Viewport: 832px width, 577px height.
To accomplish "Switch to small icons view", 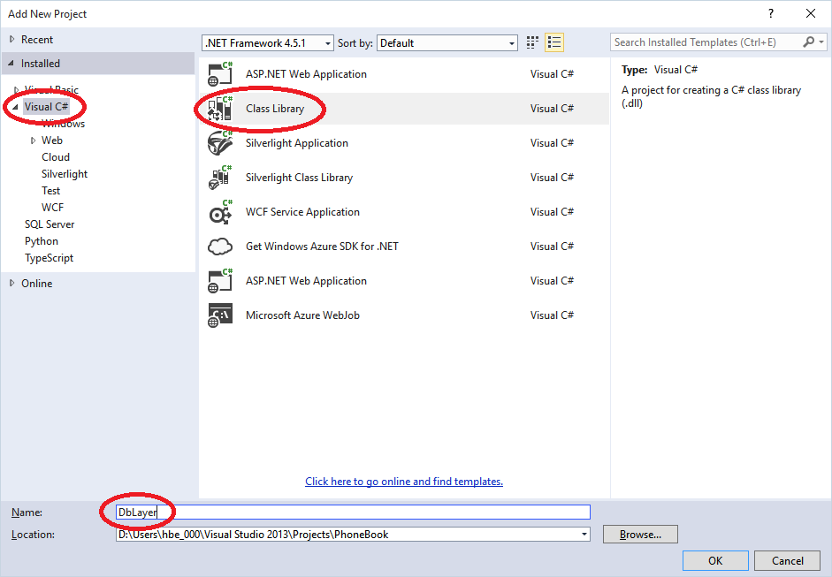I will pos(532,42).
